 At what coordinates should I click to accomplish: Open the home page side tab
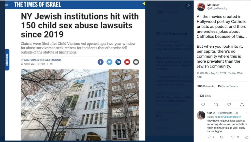pyautogui.click(x=7, y=60)
